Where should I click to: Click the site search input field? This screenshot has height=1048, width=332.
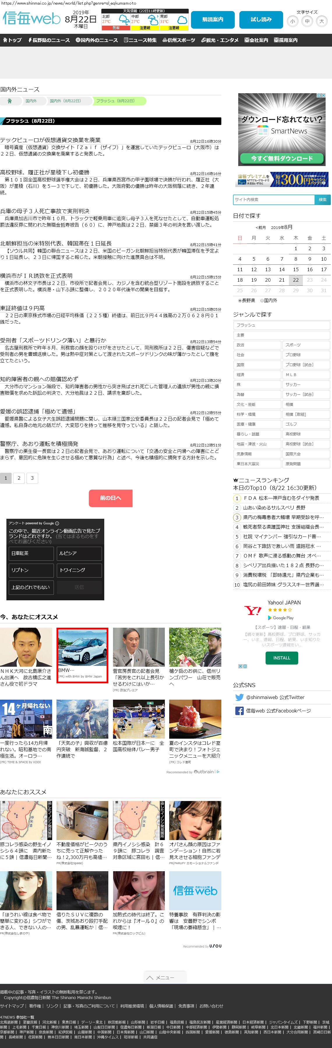click(x=274, y=199)
